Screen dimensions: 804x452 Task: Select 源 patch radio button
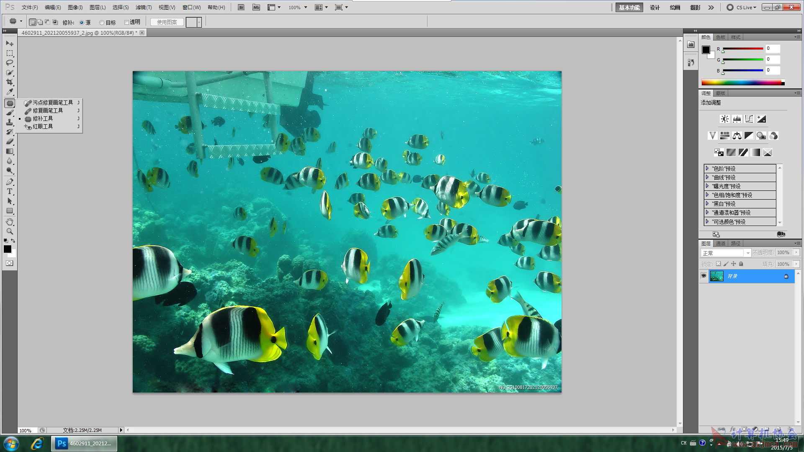[82, 23]
